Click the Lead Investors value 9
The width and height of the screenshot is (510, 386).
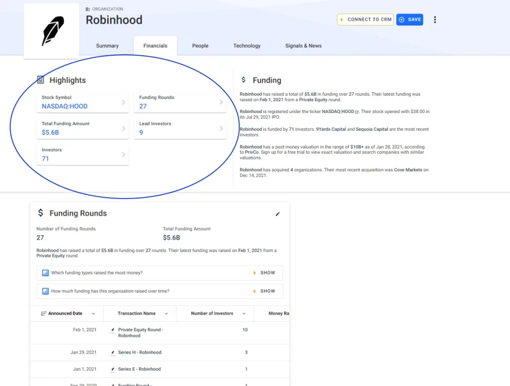(141, 132)
